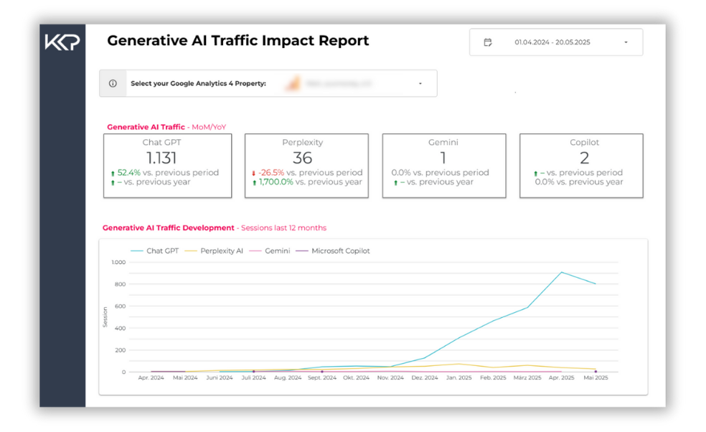Click the Chat GPT line peak at Apr. 2025
The height and width of the screenshot is (432, 706).
[562, 272]
